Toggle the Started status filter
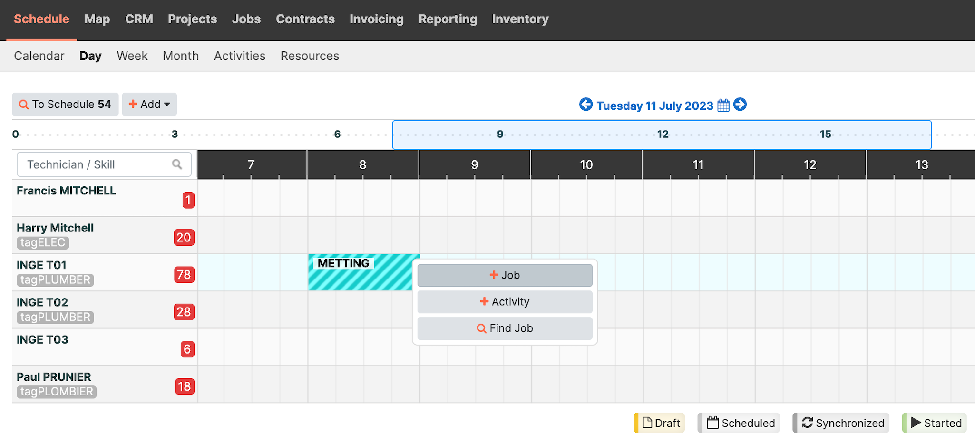This screenshot has width=975, height=443. click(x=935, y=423)
